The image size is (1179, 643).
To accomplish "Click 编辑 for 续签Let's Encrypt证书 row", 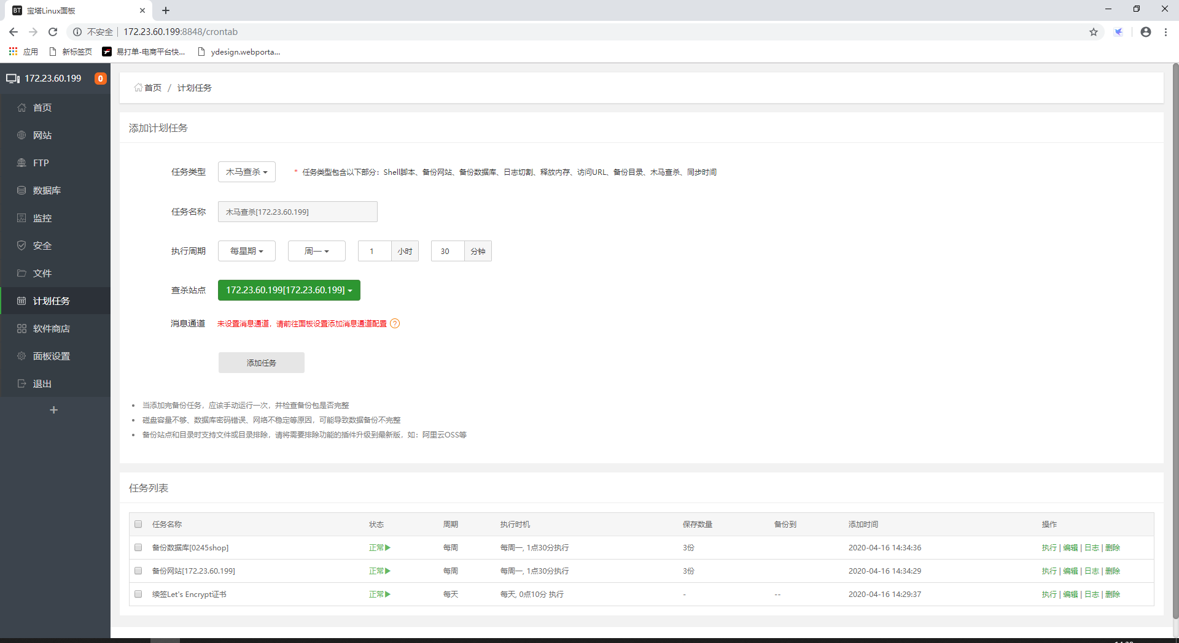I will (x=1070, y=595).
